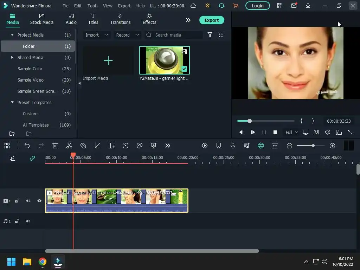The image size is (360, 270).
Task: Click the split scissors icon
Action: coord(69,146)
